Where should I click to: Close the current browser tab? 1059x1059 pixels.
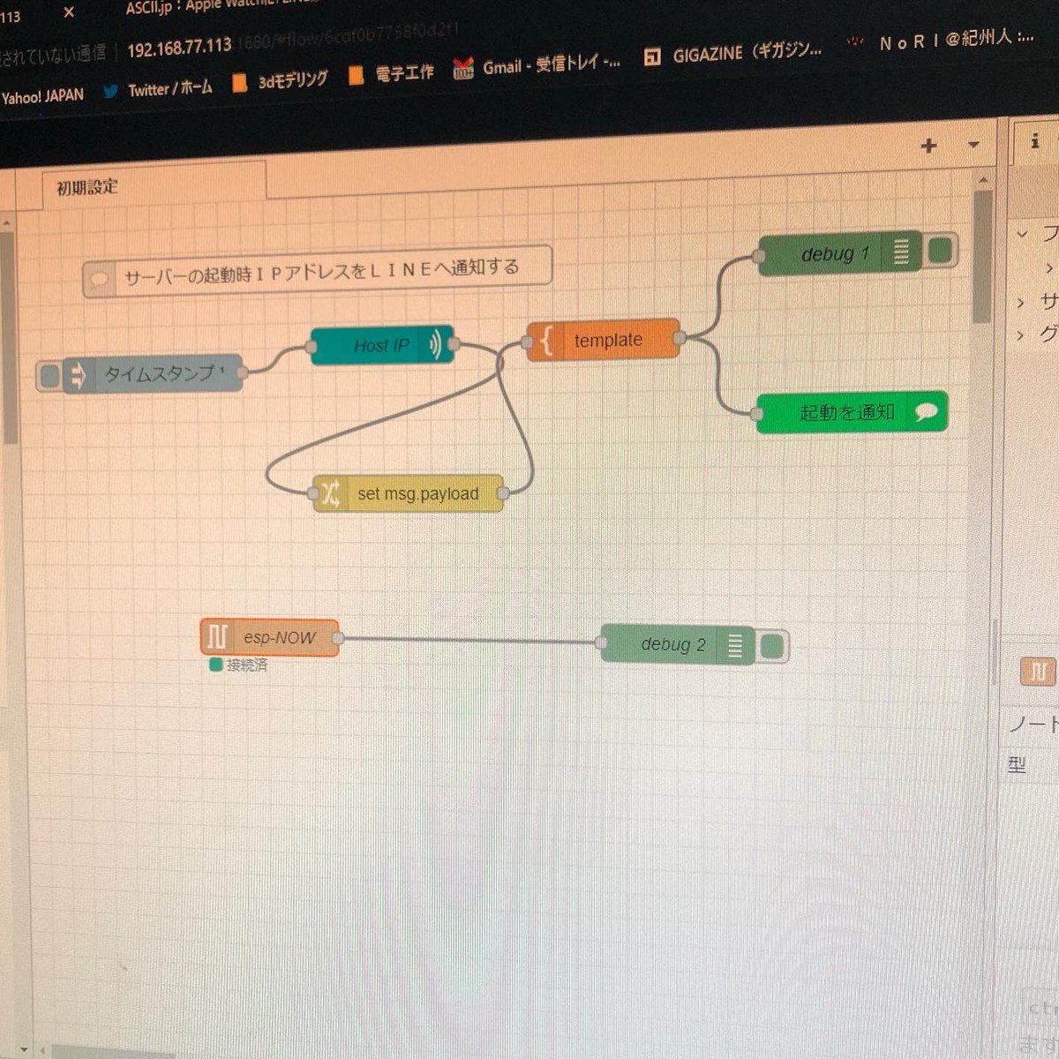pyautogui.click(x=69, y=12)
